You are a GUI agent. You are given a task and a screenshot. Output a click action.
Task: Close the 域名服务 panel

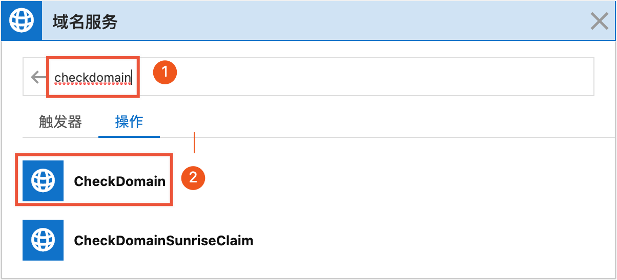(599, 22)
